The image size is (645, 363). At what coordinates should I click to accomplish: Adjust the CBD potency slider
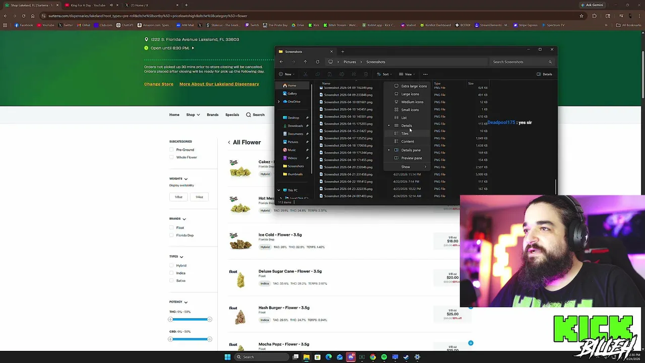click(190, 339)
